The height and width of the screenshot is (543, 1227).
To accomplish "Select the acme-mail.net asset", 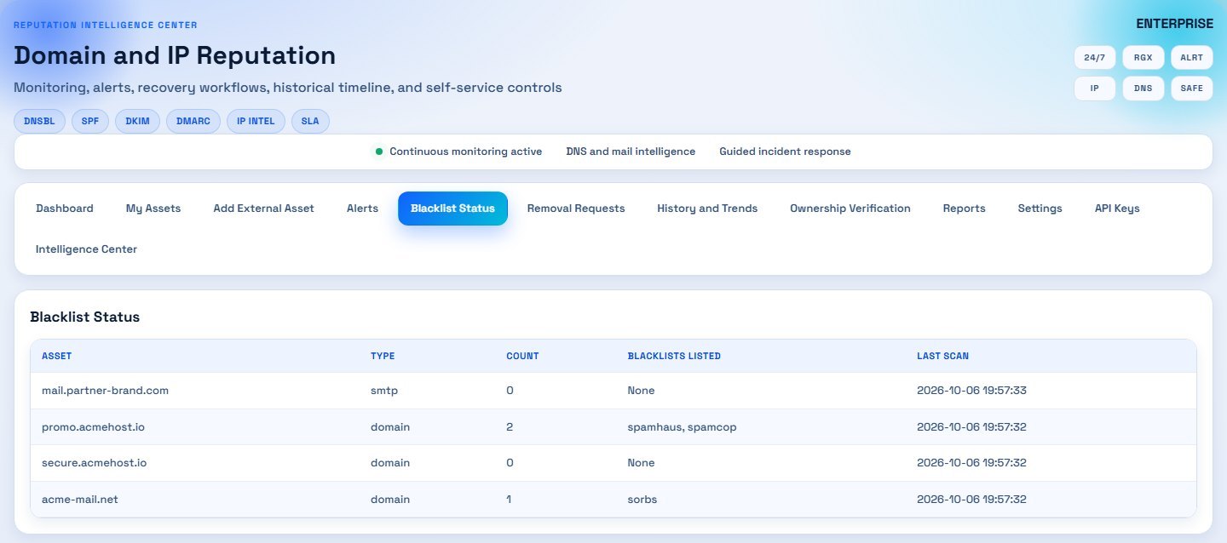I will coord(80,500).
